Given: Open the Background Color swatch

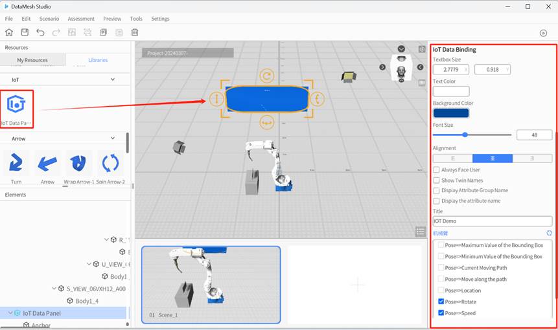Looking at the screenshot, I should pyautogui.click(x=451, y=113).
